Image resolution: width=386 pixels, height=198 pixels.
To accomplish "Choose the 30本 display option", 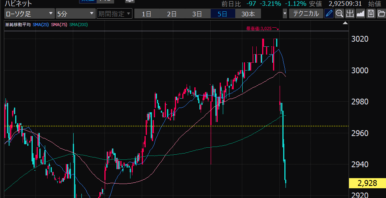I will click(x=248, y=14).
